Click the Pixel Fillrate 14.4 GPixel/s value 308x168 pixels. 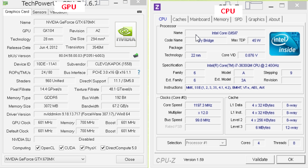pyautogui.click(x=51, y=89)
